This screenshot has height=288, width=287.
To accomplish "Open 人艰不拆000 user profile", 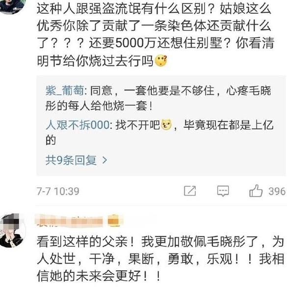I will pos(78,125).
